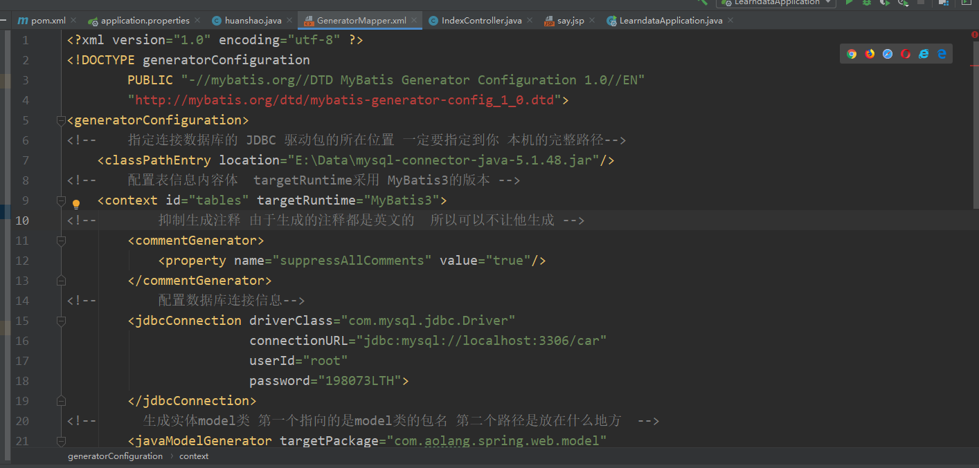
Task: Collapse the context tag fold at line 9
Action: 61,200
